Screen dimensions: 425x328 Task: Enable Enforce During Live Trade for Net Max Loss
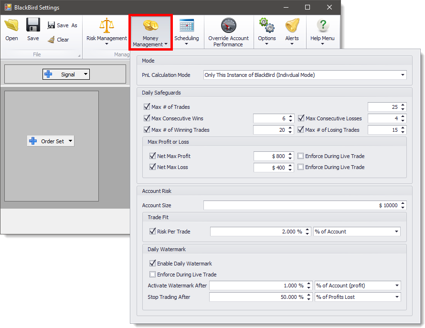pos(300,167)
